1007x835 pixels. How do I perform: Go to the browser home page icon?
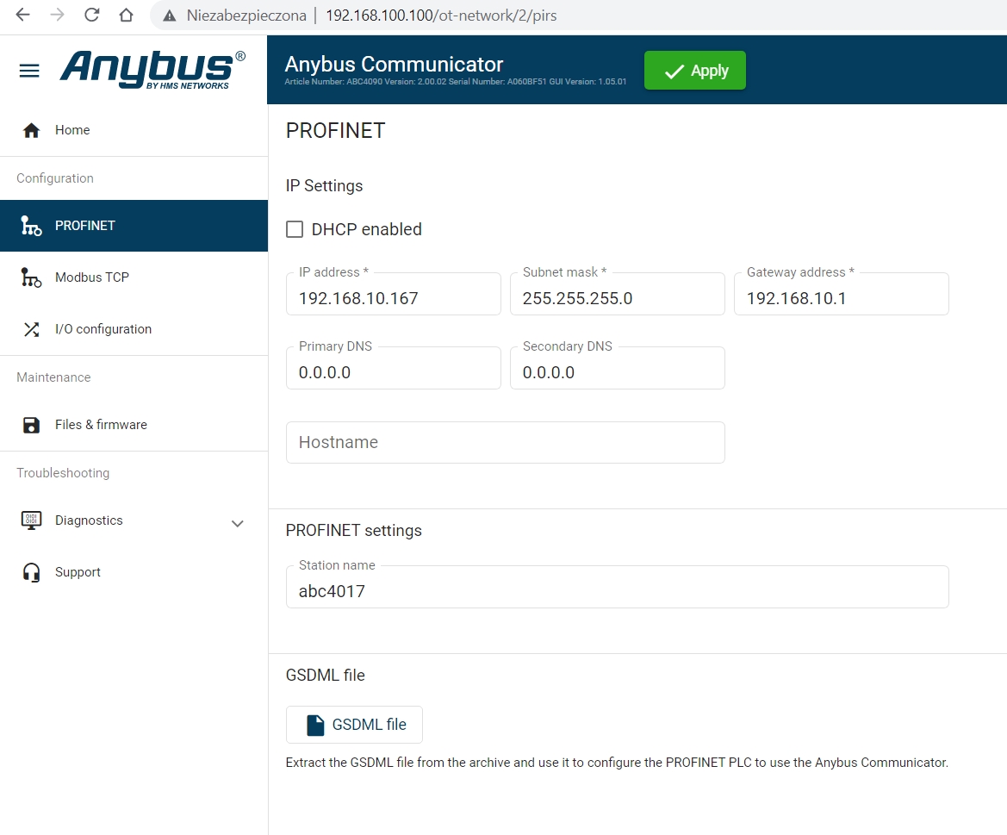[x=126, y=15]
